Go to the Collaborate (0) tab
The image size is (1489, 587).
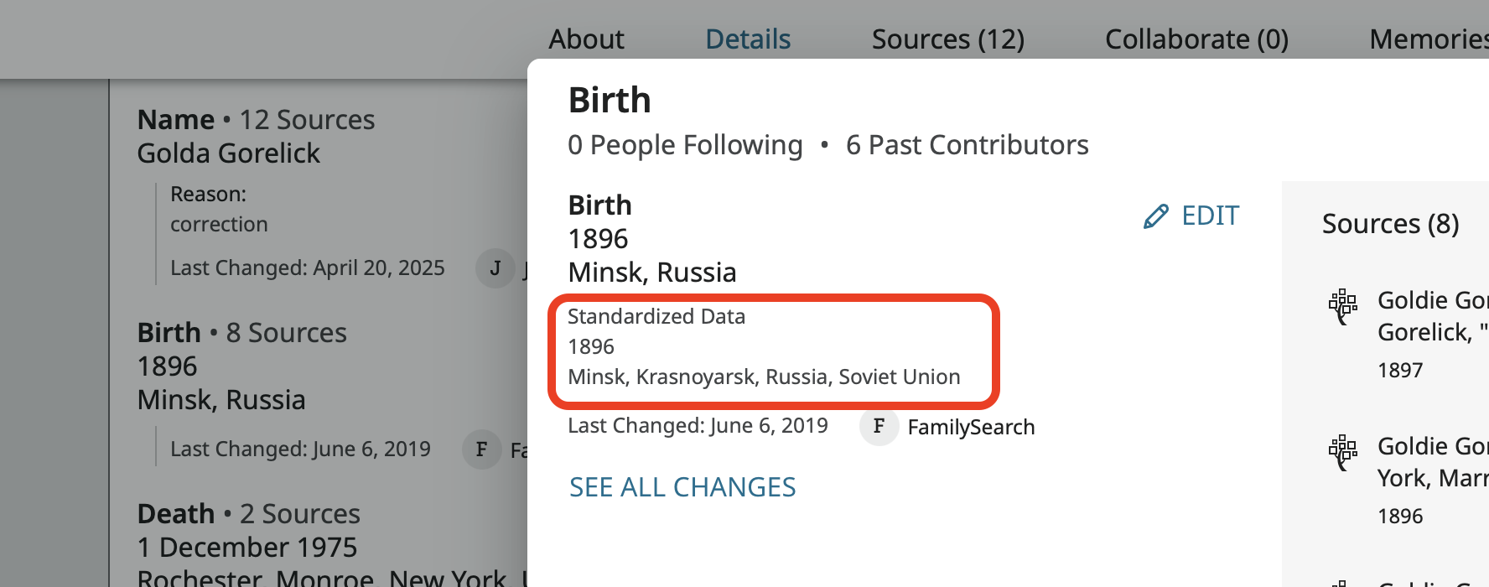[x=1196, y=39]
